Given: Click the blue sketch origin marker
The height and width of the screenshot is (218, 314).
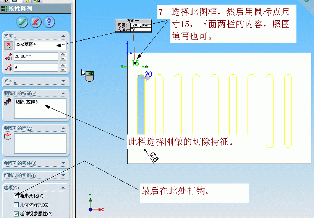Looking at the screenshot, I should pos(128,53).
